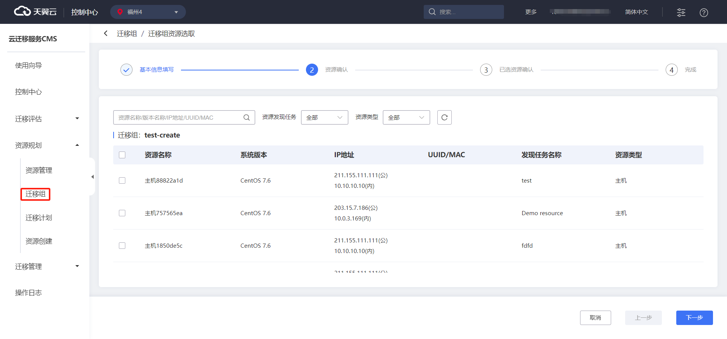
Task: Check the row for 主机88822a1d
Action: coord(122,181)
